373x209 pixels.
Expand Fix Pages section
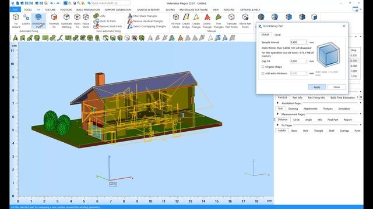[277, 125]
